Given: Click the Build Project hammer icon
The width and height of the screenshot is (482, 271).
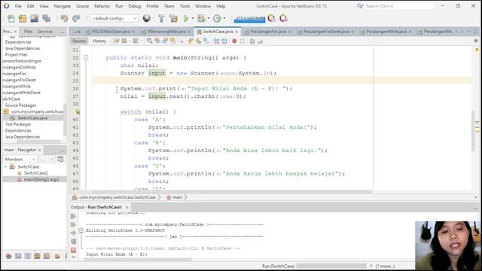Looking at the screenshot, I should click(x=161, y=19).
